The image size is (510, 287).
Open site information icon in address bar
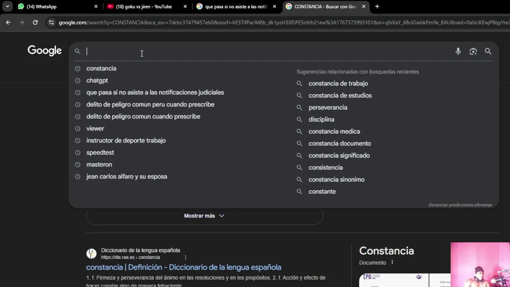[51, 22]
